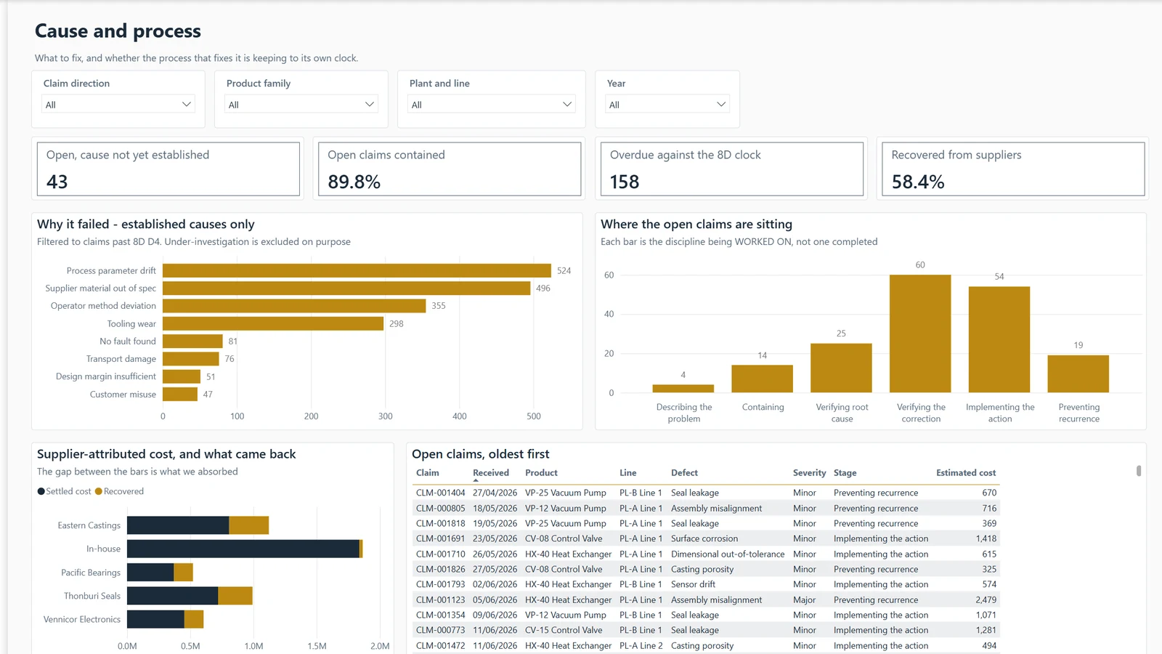Viewport: 1162px width, 654px height.
Task: Select the Design margin insufficient bar
Action: click(182, 376)
